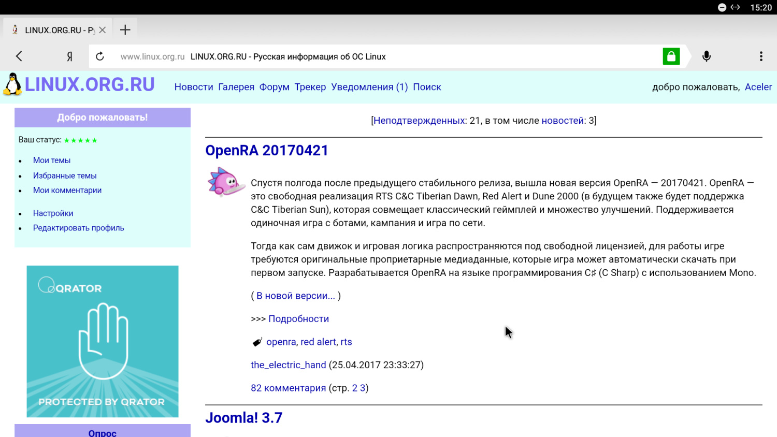Open Избранные темы in sidebar
Viewport: 777px width, 437px height.
(65, 176)
